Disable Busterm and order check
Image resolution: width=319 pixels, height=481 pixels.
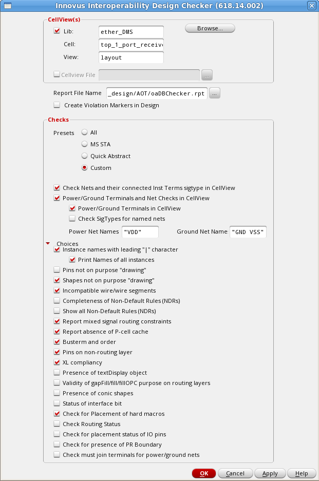[57, 342]
